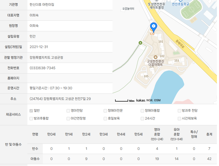This screenshot has width=219, height=166.
Task: Click the 고성천진한신 더휴아파트 map label
Action: [x=156, y=63]
